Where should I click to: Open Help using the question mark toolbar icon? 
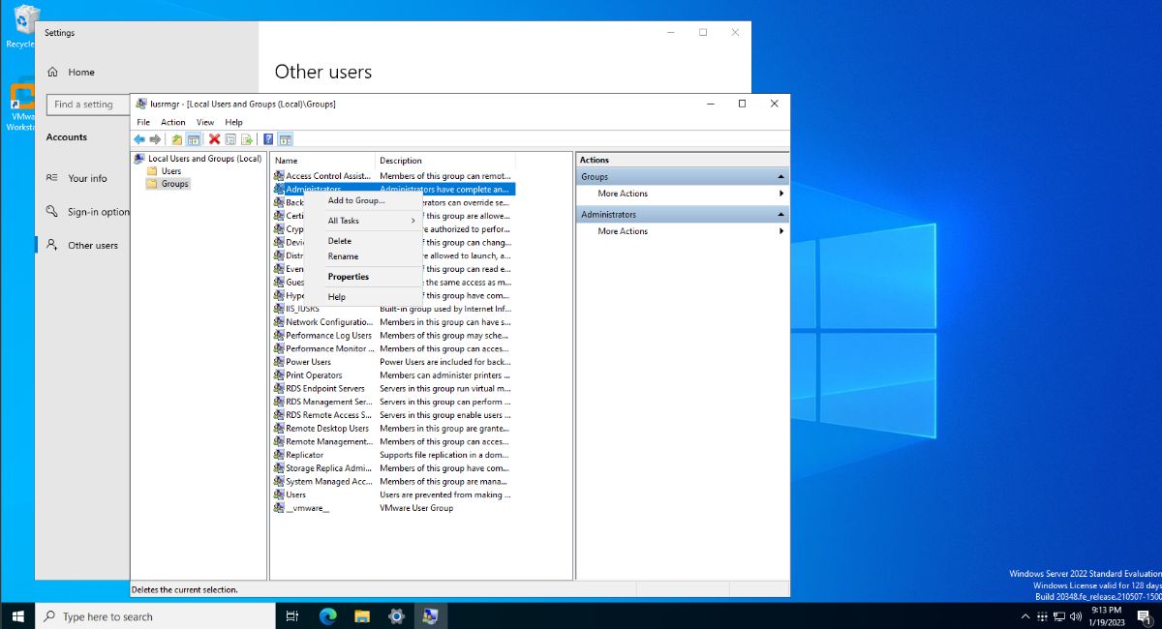pyautogui.click(x=268, y=140)
